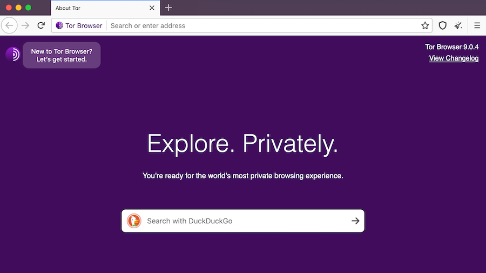Click the Tor Browser 9.0.4 version text
Image resolution: width=486 pixels, height=273 pixels.
point(452,47)
